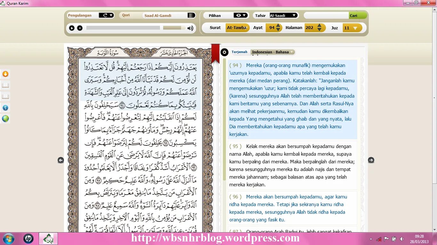Show hidden tray icons arrow
The image size is (437, 245).
click(x=371, y=239)
